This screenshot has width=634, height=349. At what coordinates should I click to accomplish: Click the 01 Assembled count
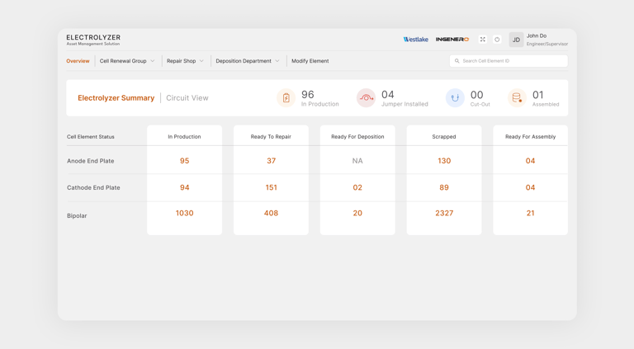pyautogui.click(x=537, y=95)
